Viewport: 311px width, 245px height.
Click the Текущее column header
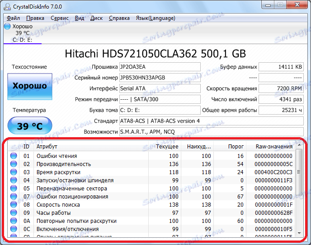pos(165,147)
